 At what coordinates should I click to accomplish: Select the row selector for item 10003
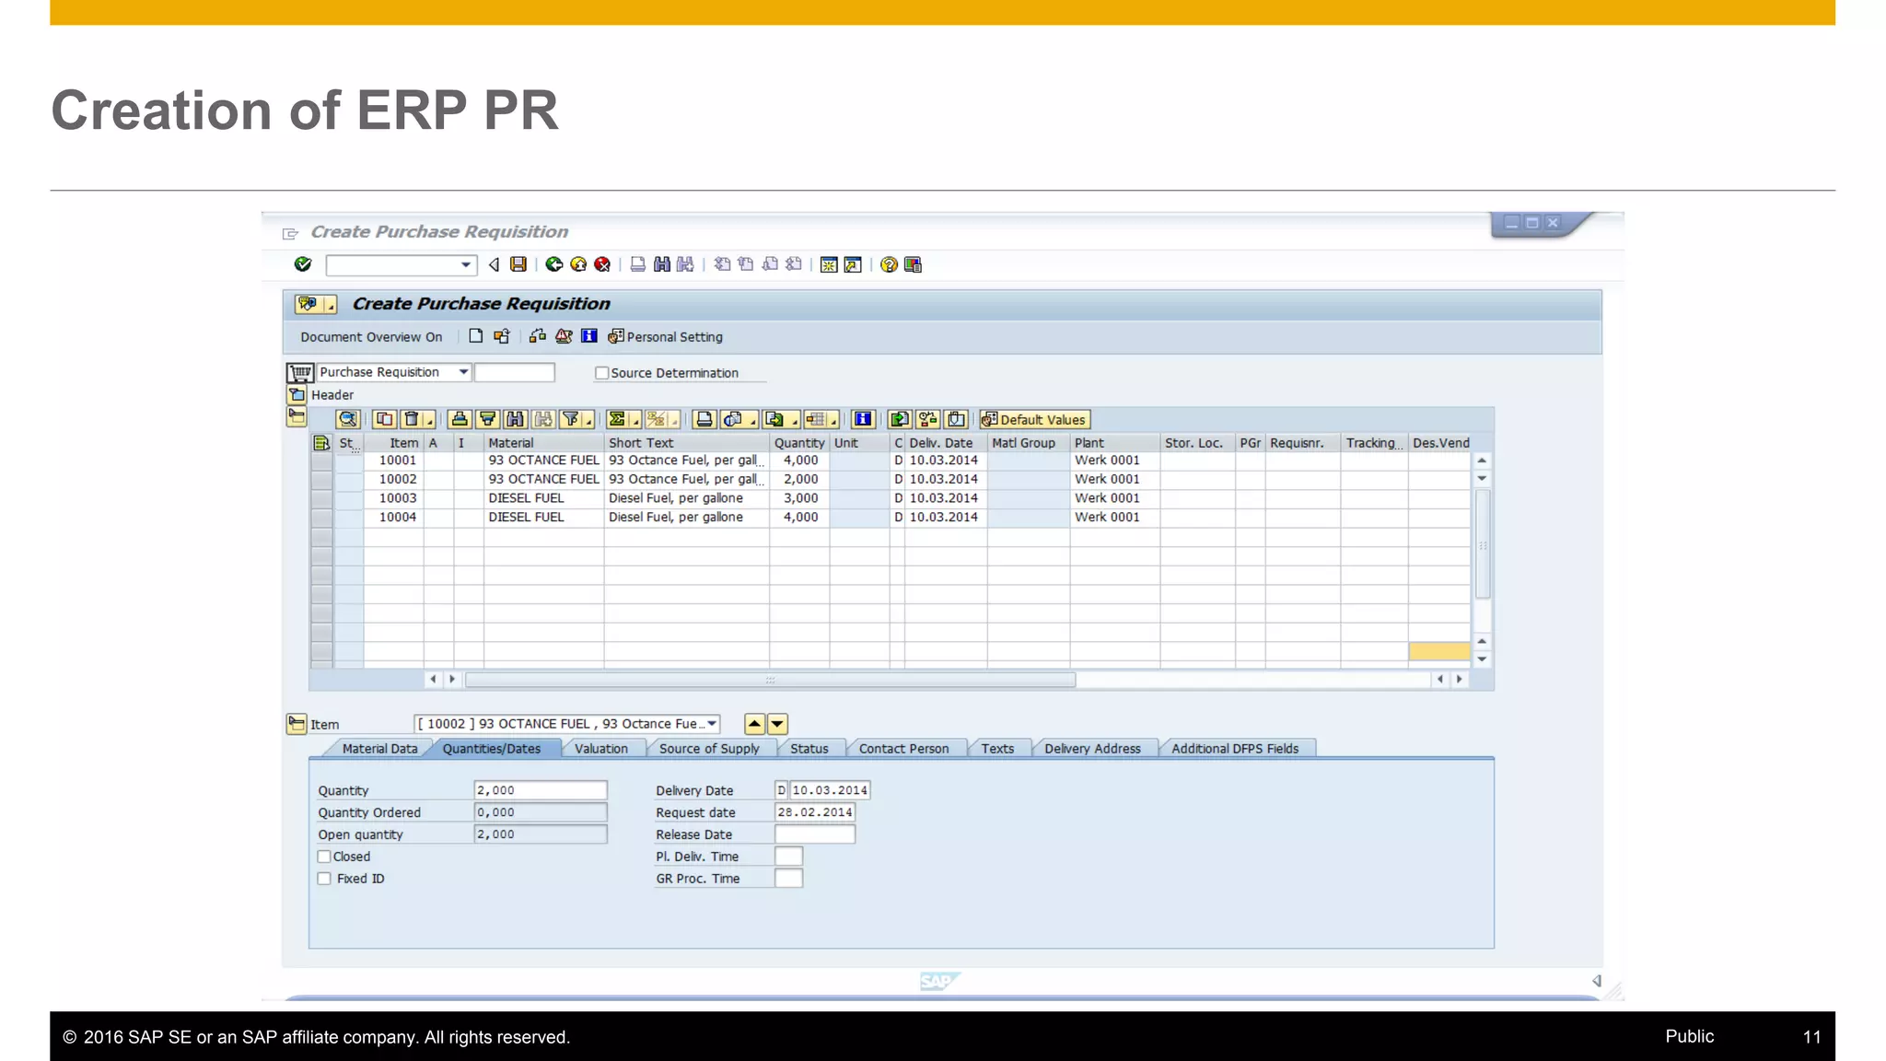point(321,498)
